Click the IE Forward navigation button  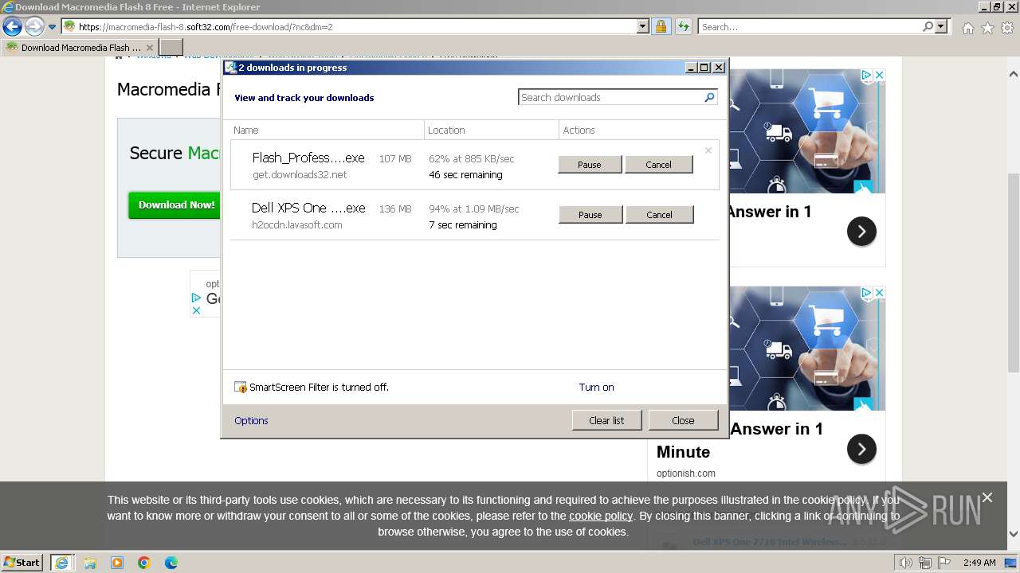point(34,27)
